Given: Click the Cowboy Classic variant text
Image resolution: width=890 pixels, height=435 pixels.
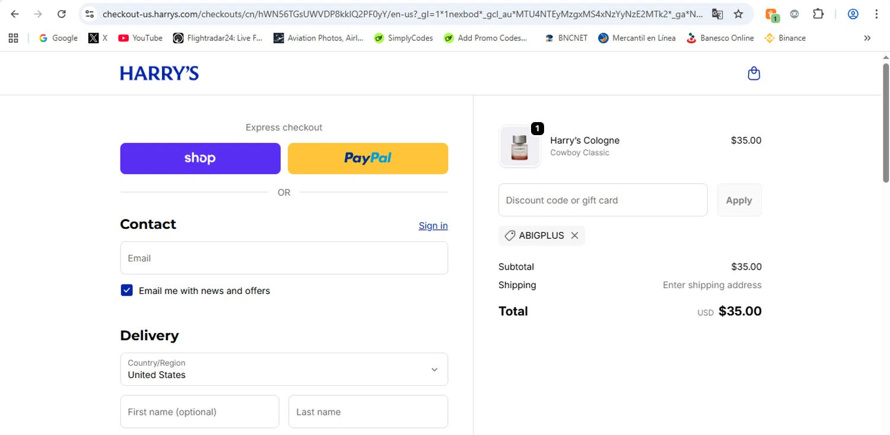Looking at the screenshot, I should [580, 153].
